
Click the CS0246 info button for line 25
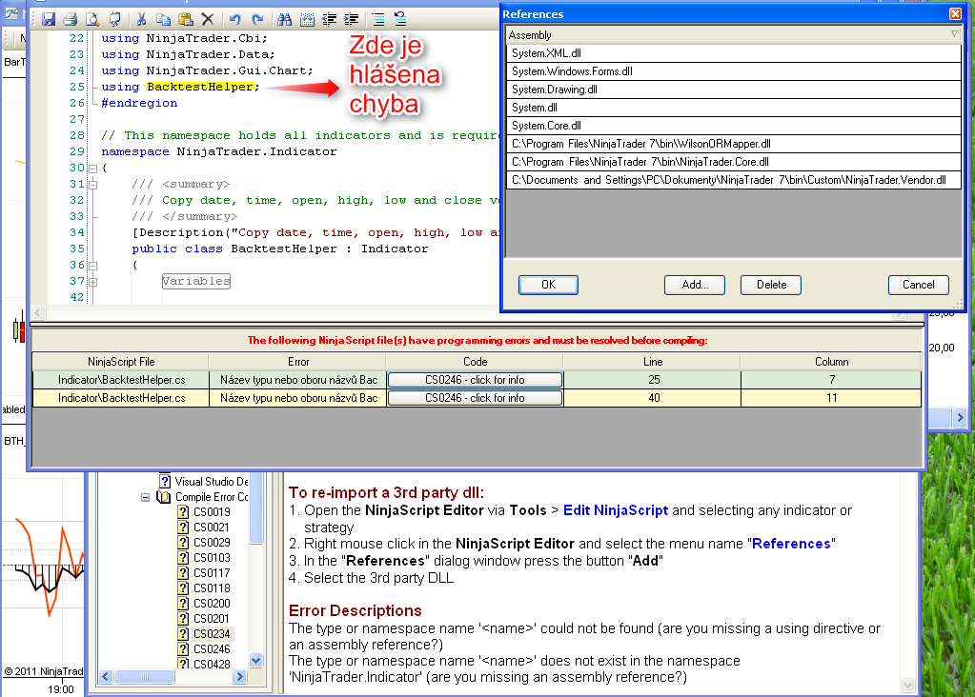click(475, 379)
